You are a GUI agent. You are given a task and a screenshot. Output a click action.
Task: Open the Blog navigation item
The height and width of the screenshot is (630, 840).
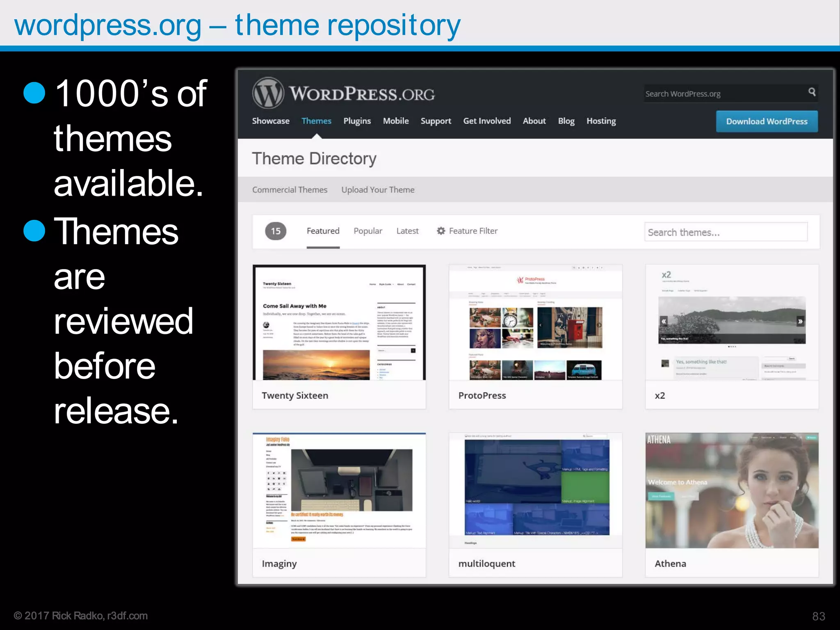click(x=566, y=121)
